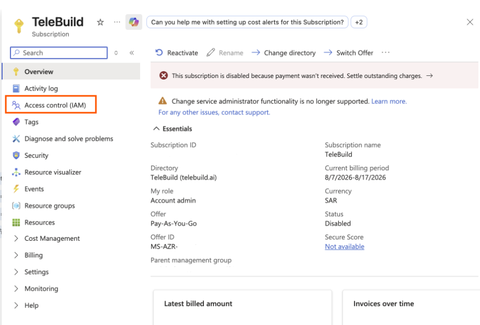Viewport: 480px width, 325px height.
Task: Favorite the TeleBuild subscription with the star icon
Action: [100, 22]
